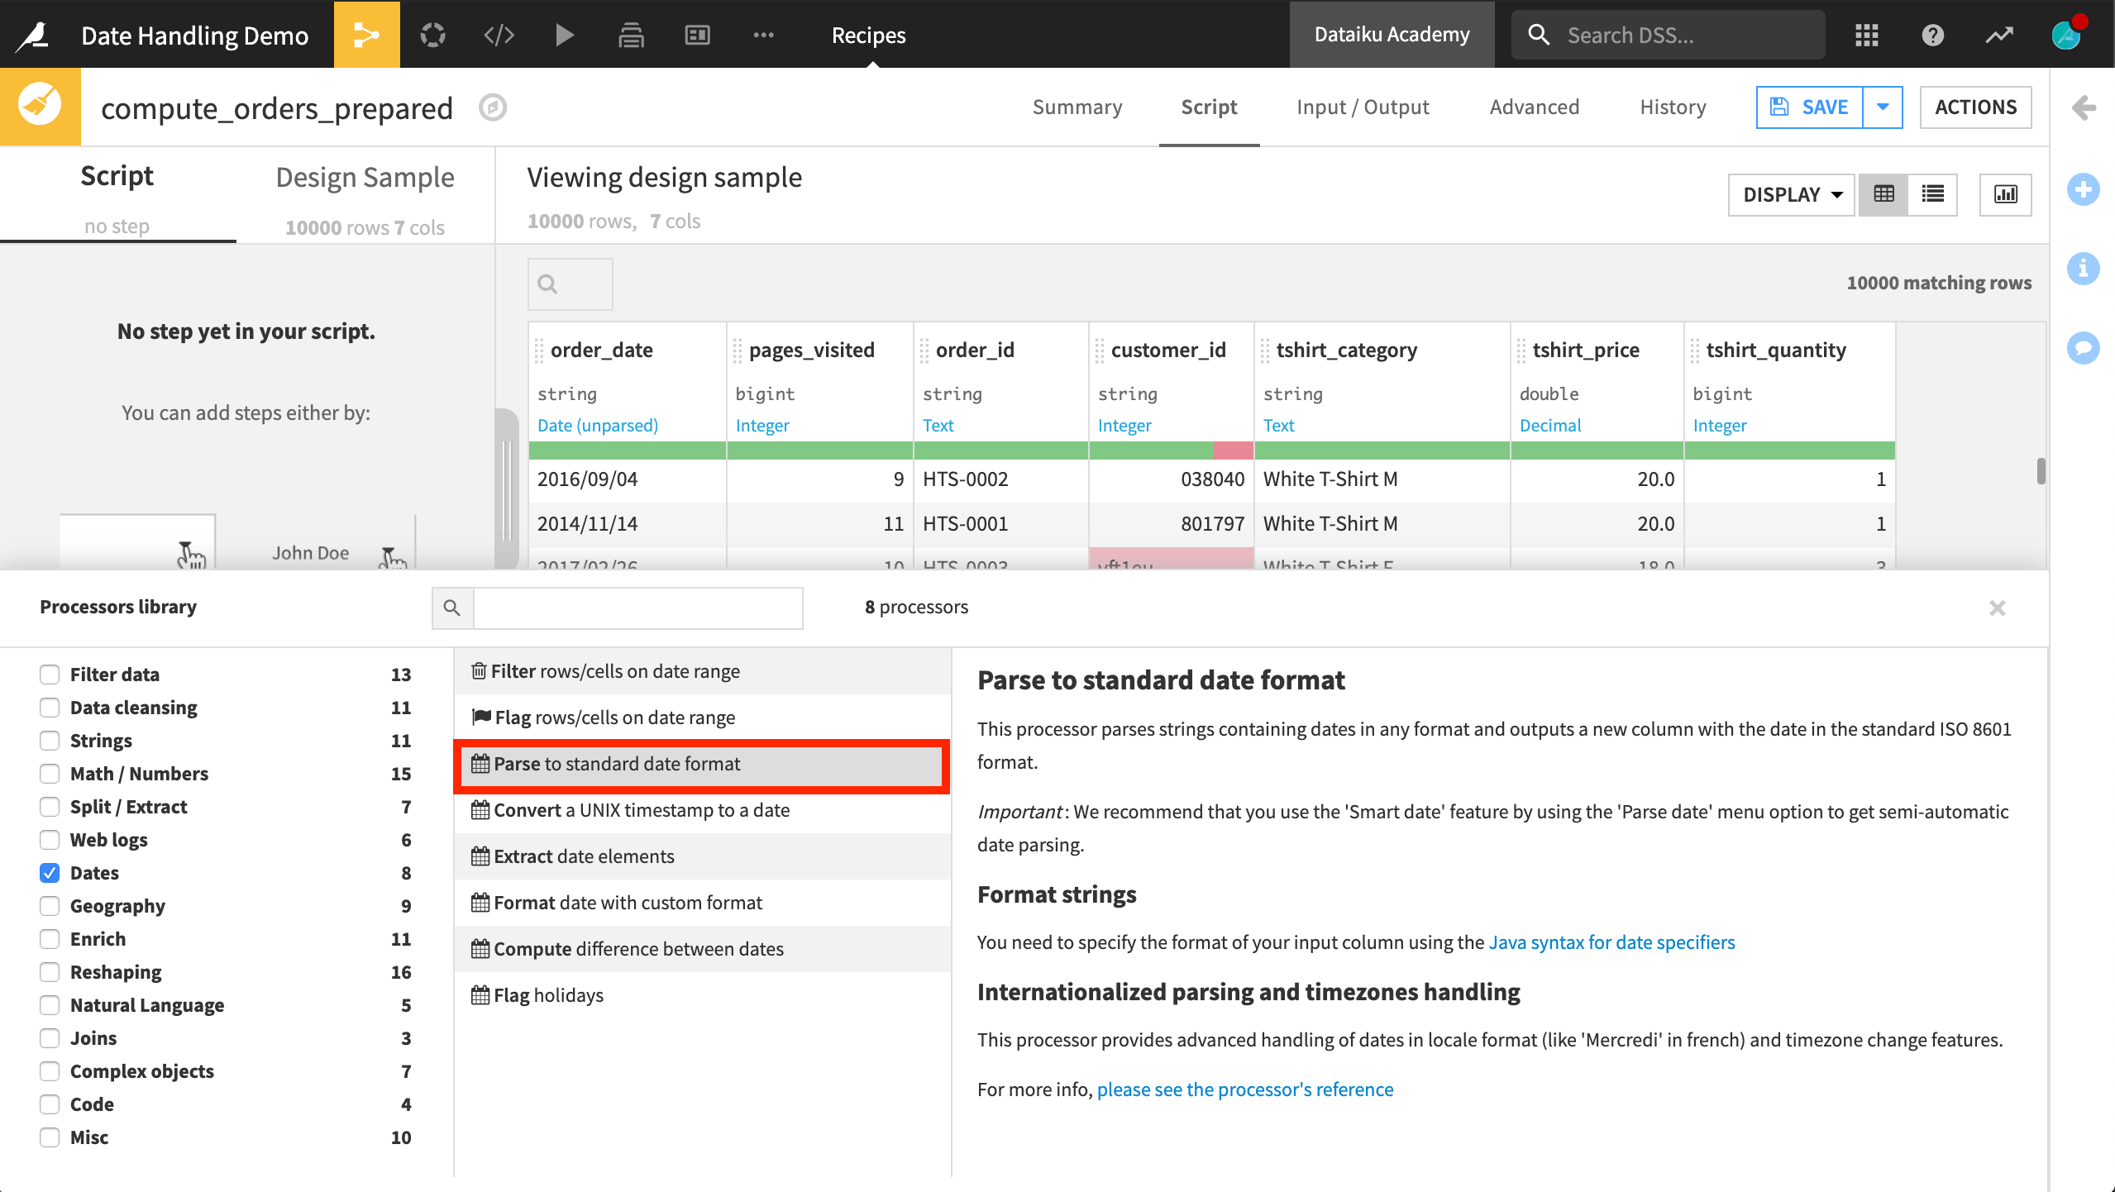Check the Strings processor category
Screen dimensions: 2115x1192
coord(50,741)
